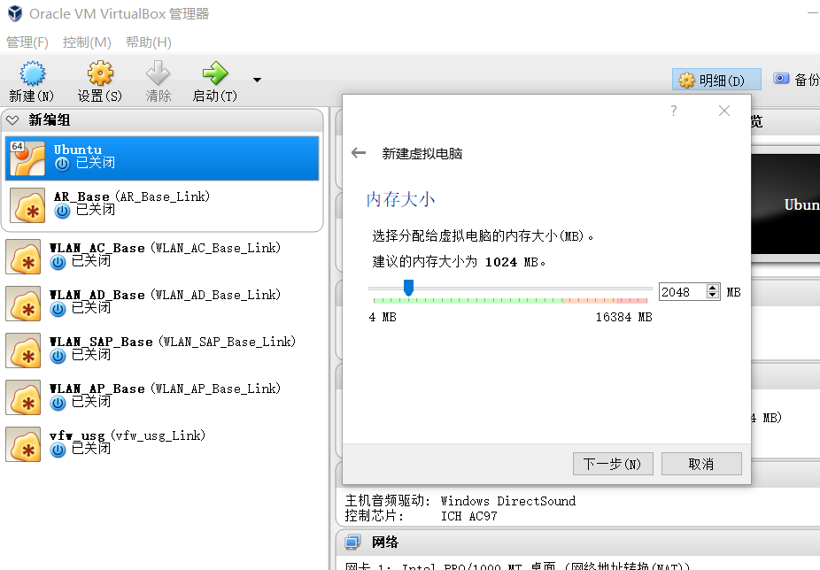Select vfw_usg virtual machine entry
This screenshot has width=820, height=570.
[x=162, y=443]
